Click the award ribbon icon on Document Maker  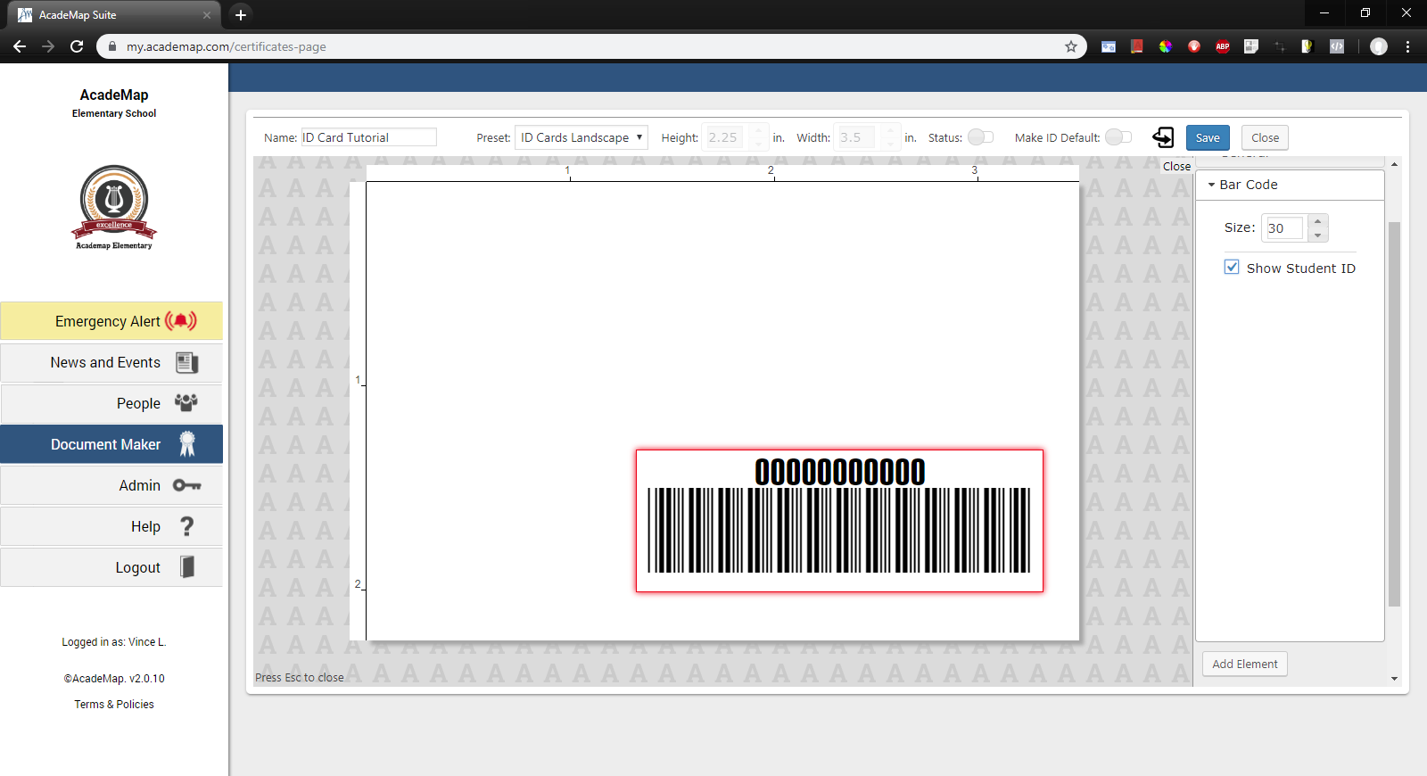[x=187, y=444]
